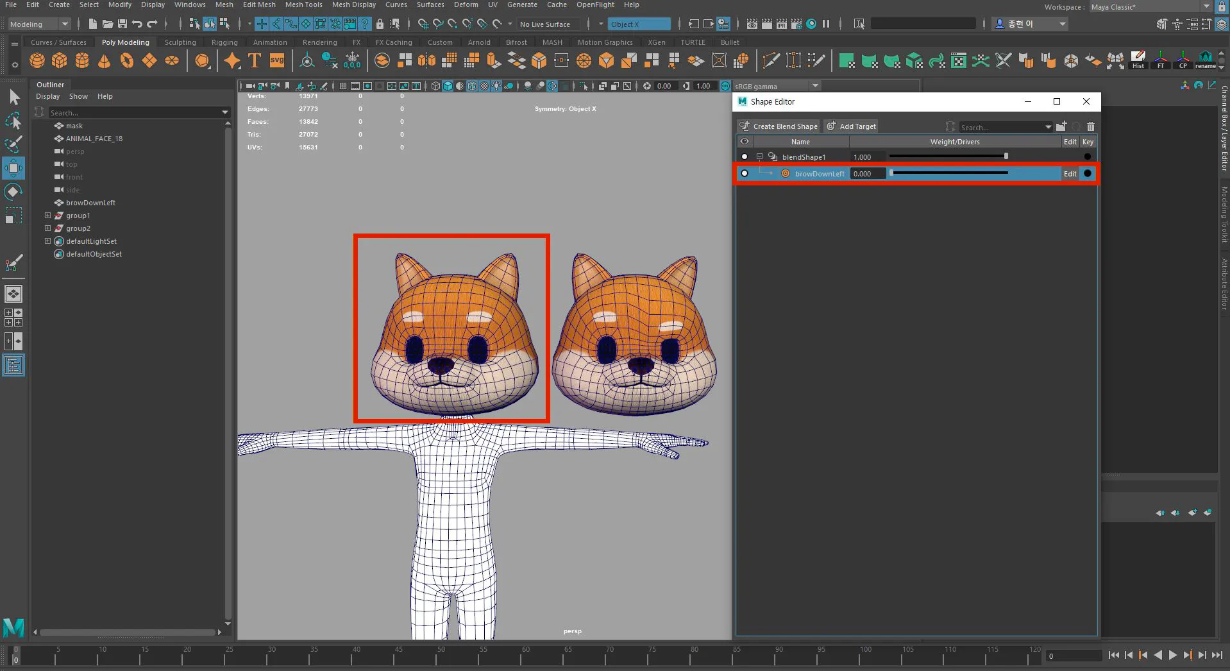This screenshot has width=1230, height=671.
Task: Select the Rotate tool in toolbox
Action: [13, 192]
